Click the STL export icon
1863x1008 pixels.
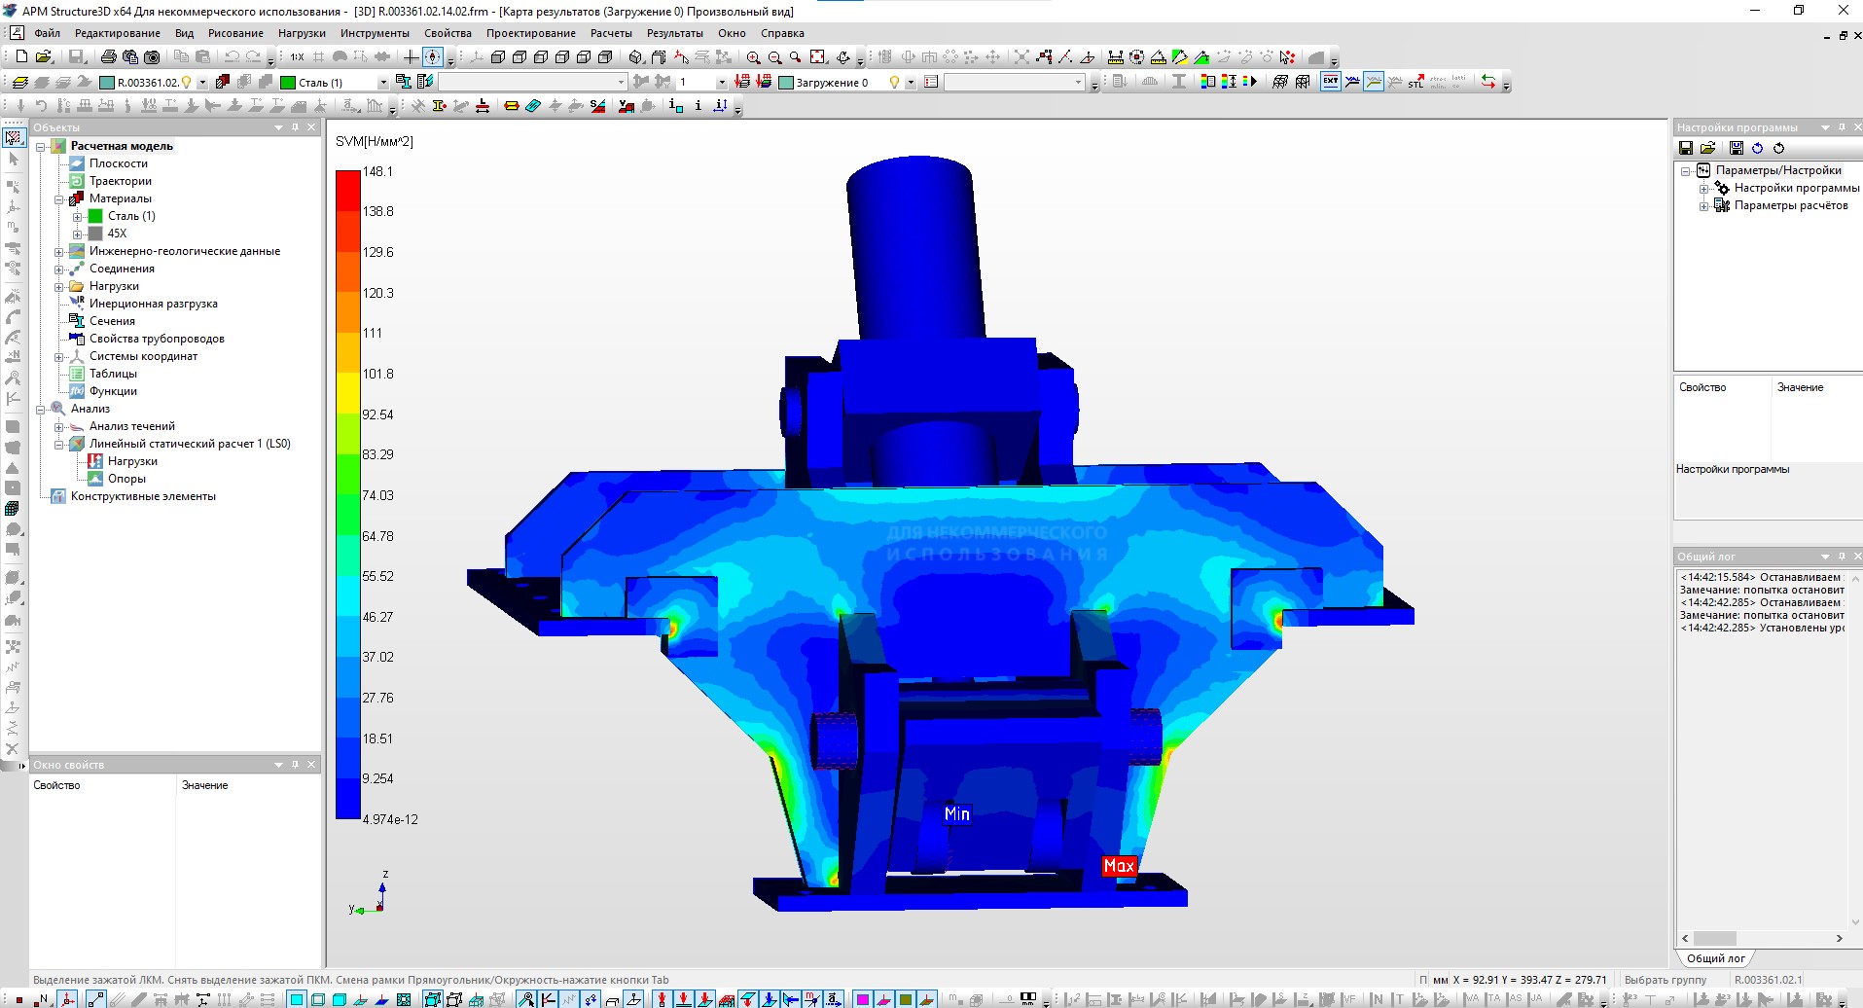(1415, 83)
